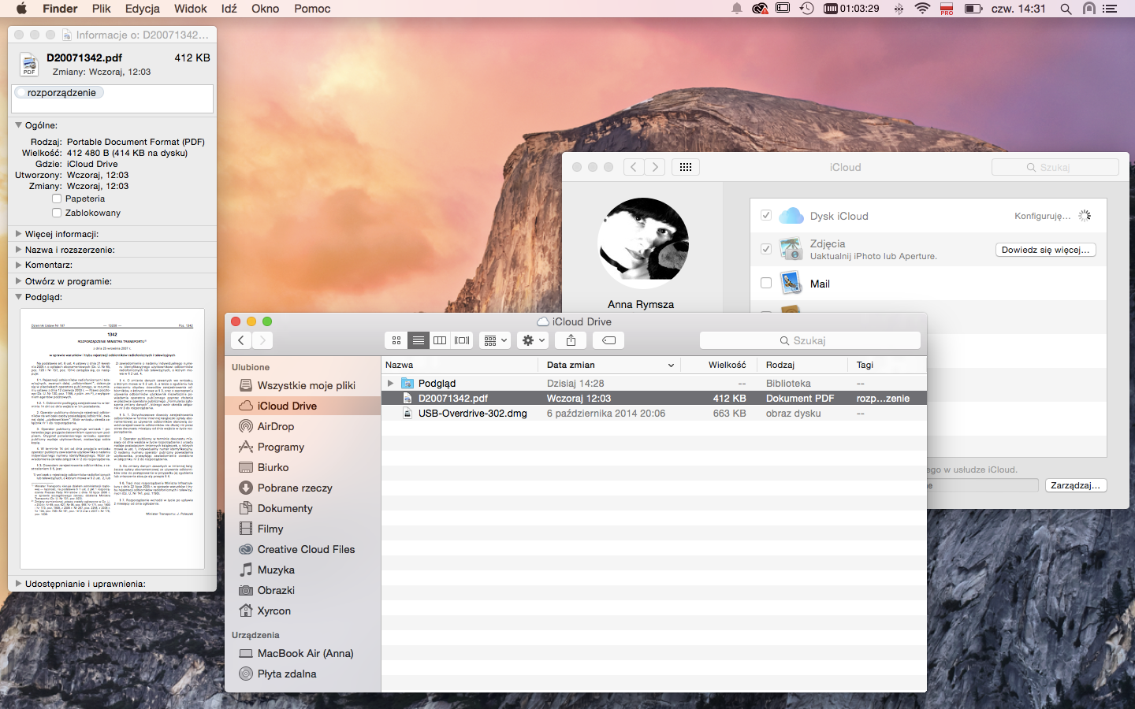Open the Bluetooth status menu
This screenshot has width=1135, height=709.
pyautogui.click(x=899, y=9)
